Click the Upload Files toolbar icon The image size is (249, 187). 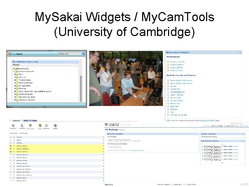click(22, 126)
